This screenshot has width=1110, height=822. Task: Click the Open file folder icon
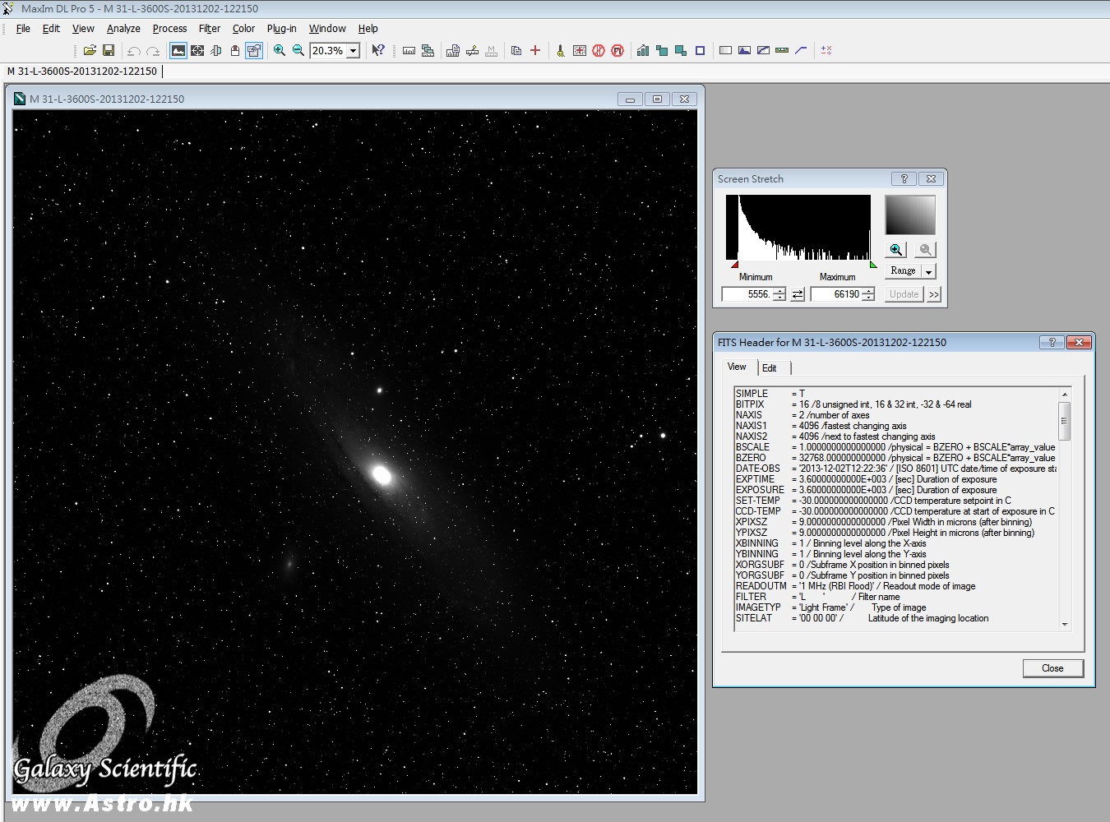click(x=90, y=51)
